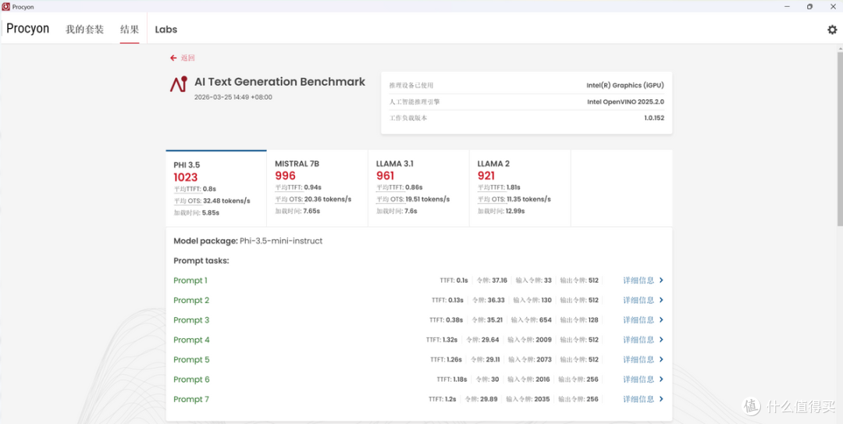This screenshot has height=424, width=843.
Task: Open the Prompt 6 task entry
Action: point(191,379)
